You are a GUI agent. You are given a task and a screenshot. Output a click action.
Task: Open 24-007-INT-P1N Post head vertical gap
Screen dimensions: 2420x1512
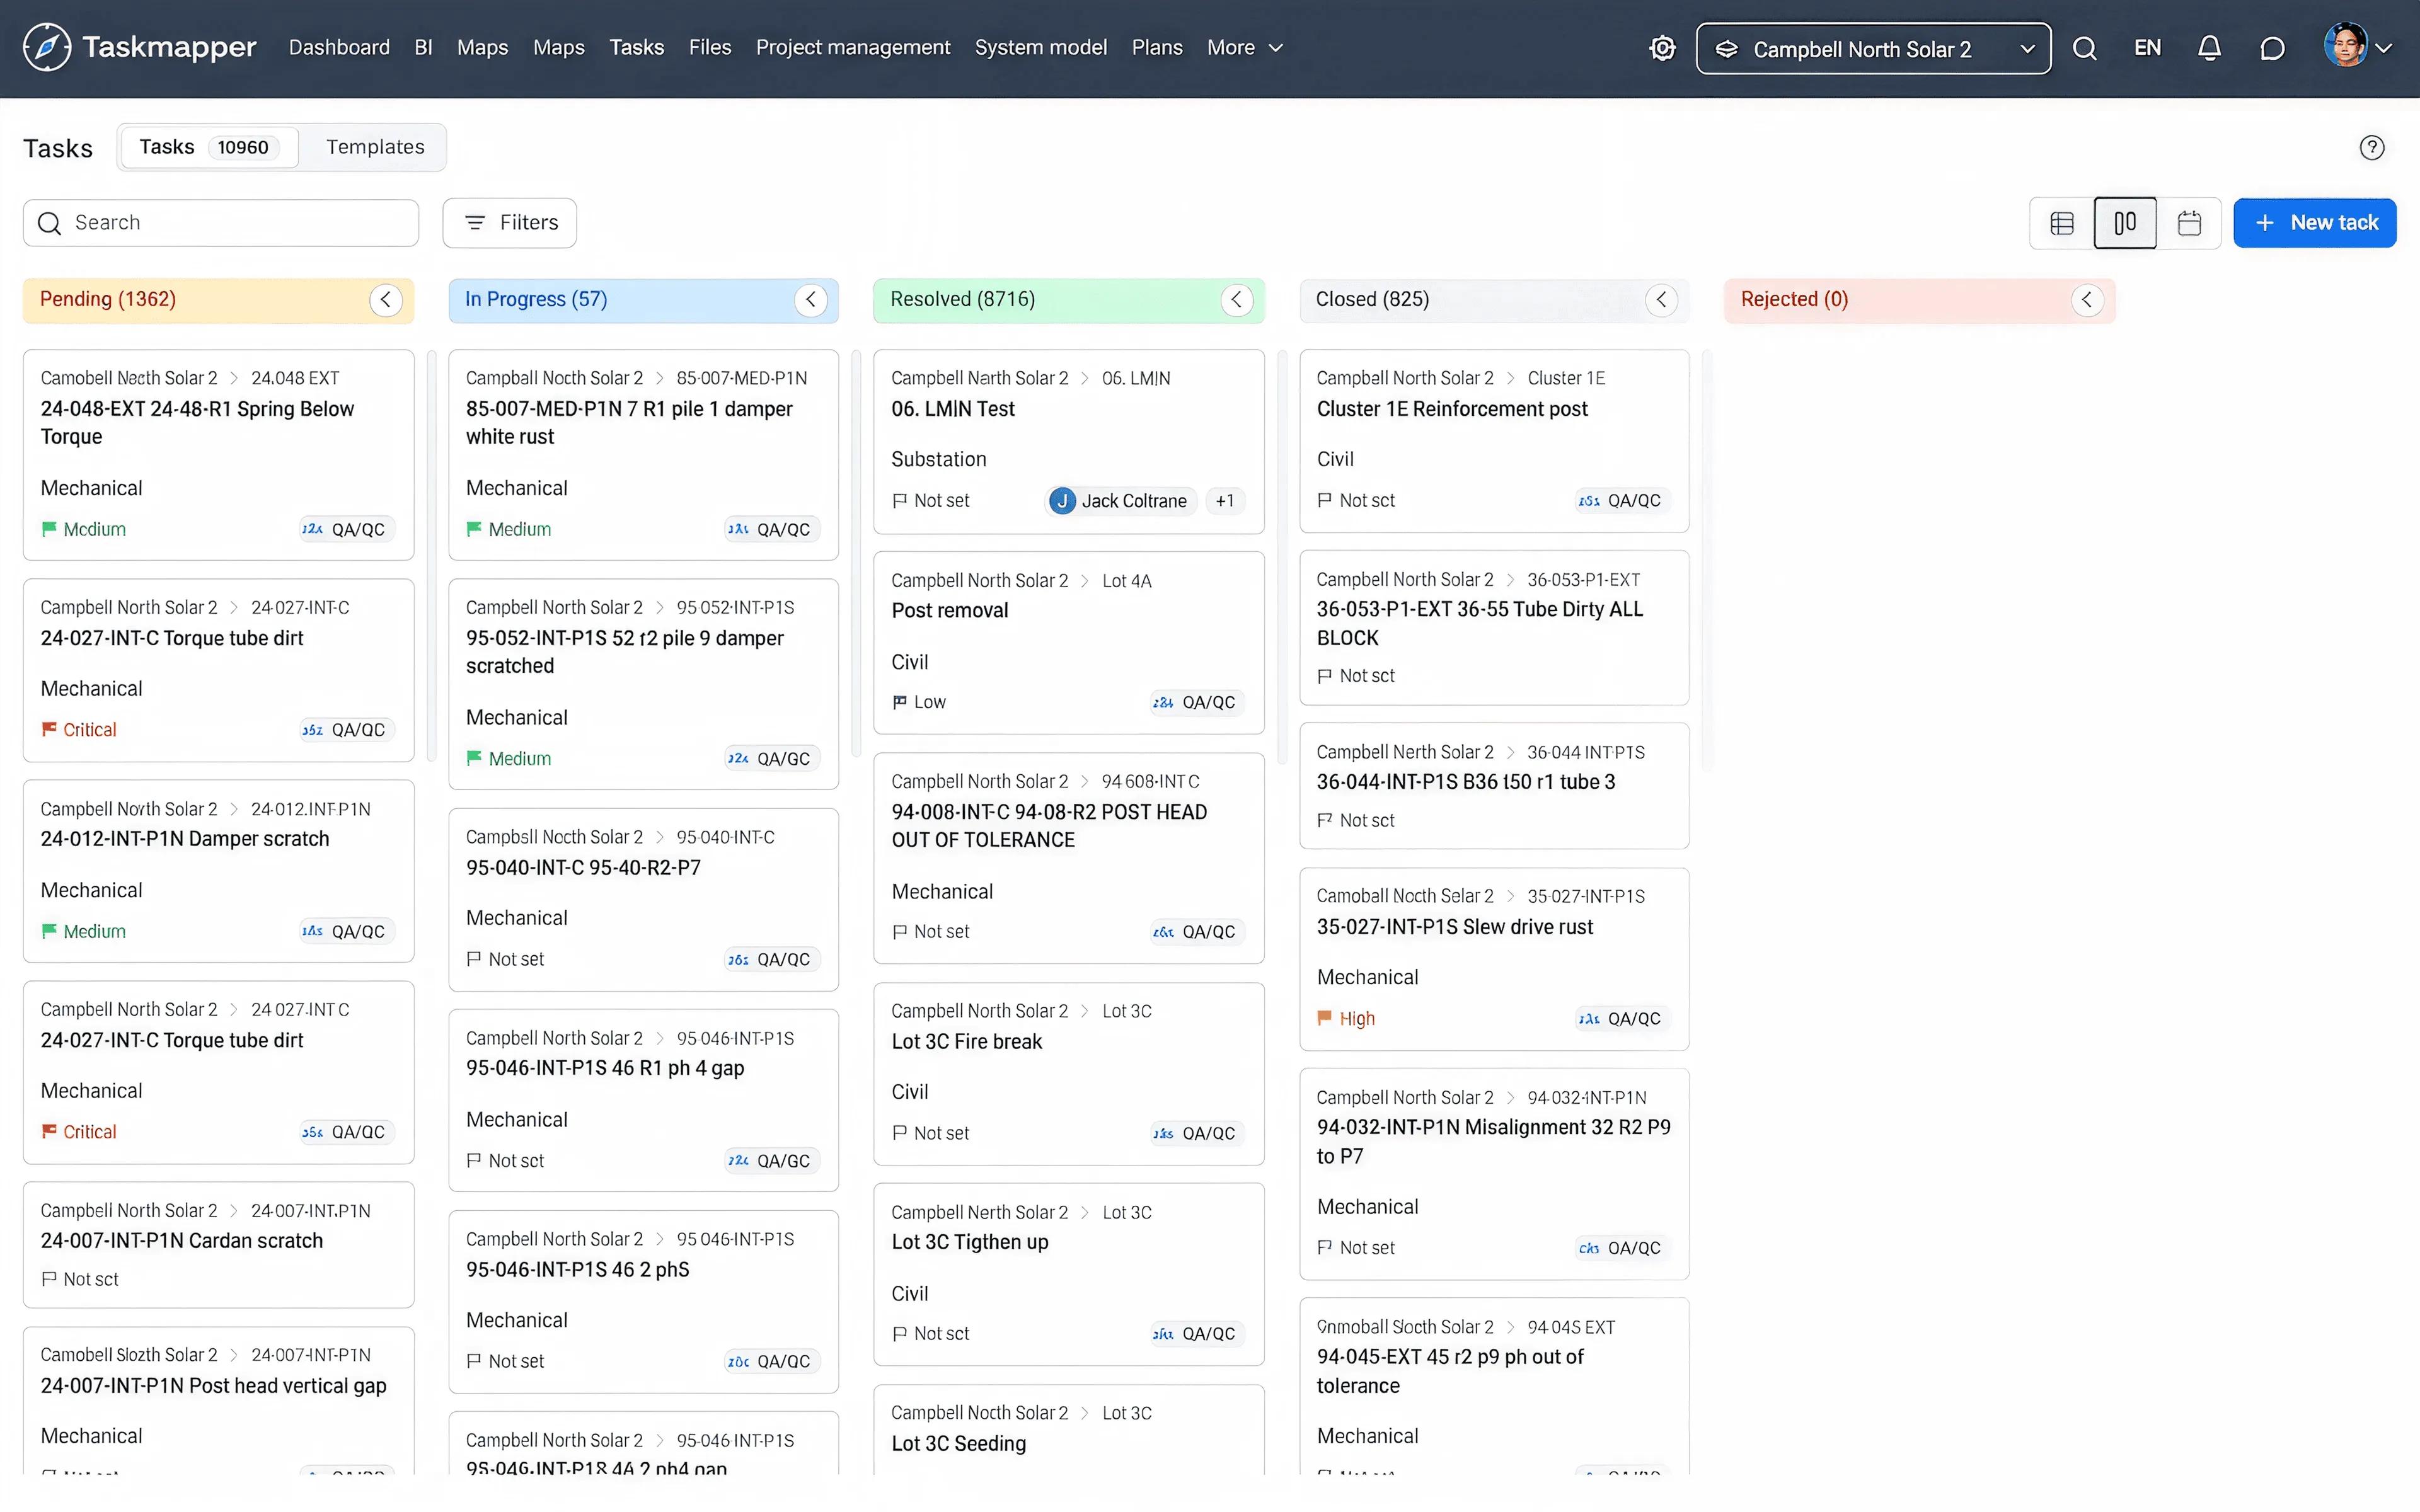213,1386
